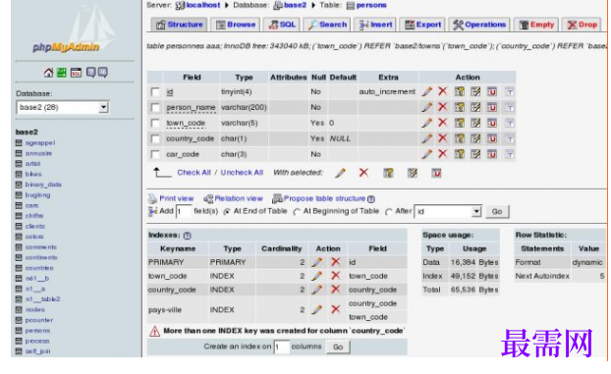Tick the car_code field checkbox
This screenshot has height=374, width=611.
[x=155, y=154]
